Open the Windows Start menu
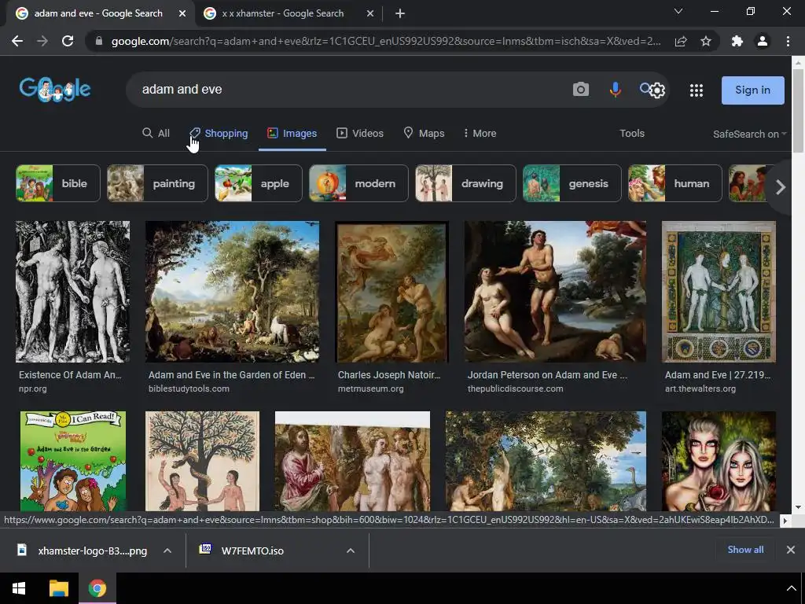Viewport: 805px width, 604px height. pyautogui.click(x=19, y=588)
